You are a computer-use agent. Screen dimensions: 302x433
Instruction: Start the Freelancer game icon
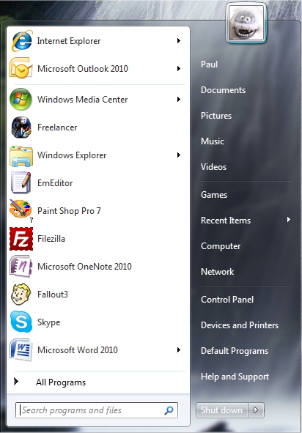point(21,127)
